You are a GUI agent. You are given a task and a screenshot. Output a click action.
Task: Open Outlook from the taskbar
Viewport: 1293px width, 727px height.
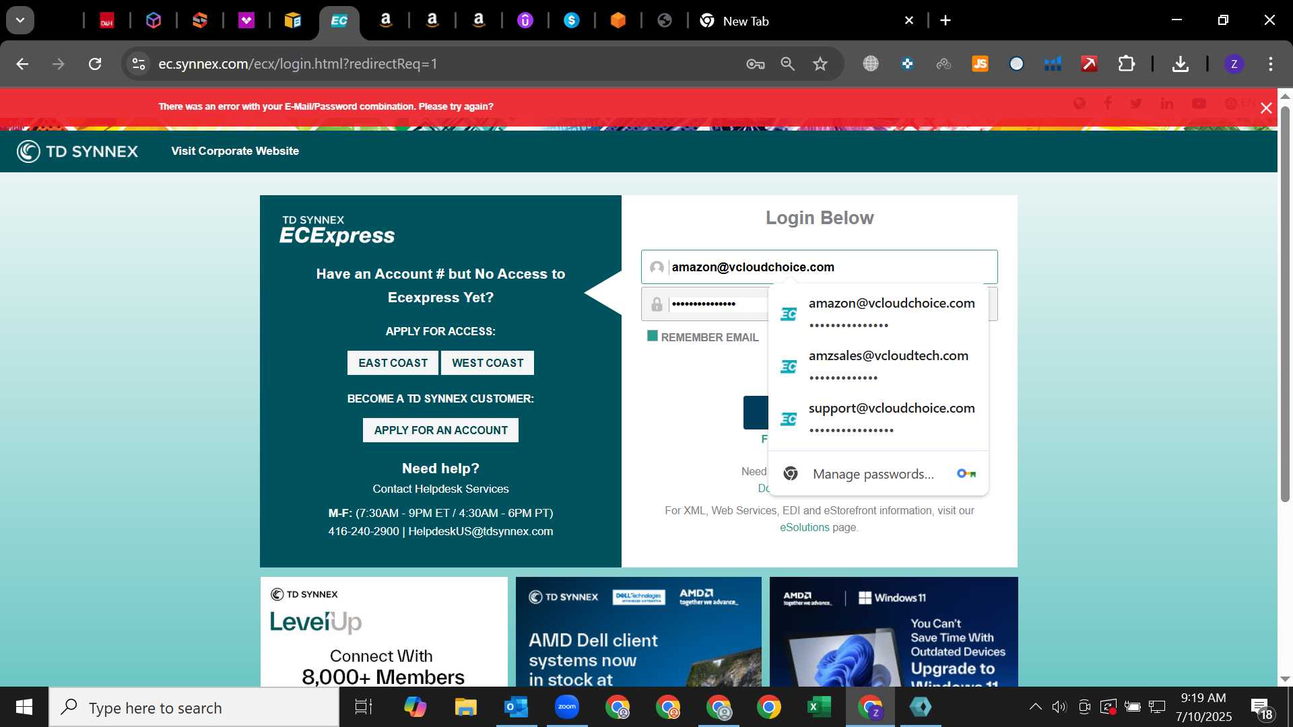coord(516,707)
